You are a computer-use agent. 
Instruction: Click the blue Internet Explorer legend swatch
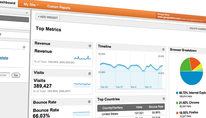[177, 93]
